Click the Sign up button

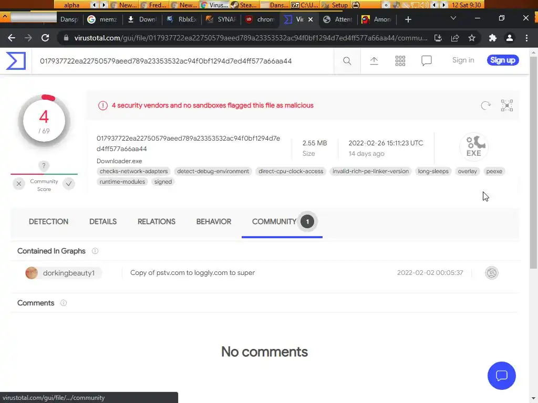[x=503, y=60]
